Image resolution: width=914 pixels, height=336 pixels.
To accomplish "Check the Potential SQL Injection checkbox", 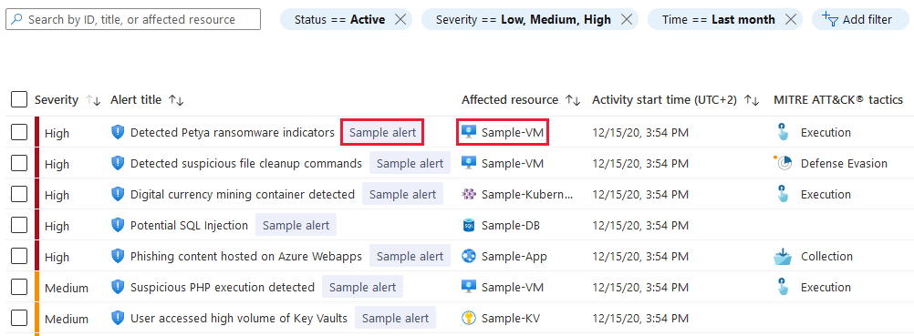I will tap(19, 225).
